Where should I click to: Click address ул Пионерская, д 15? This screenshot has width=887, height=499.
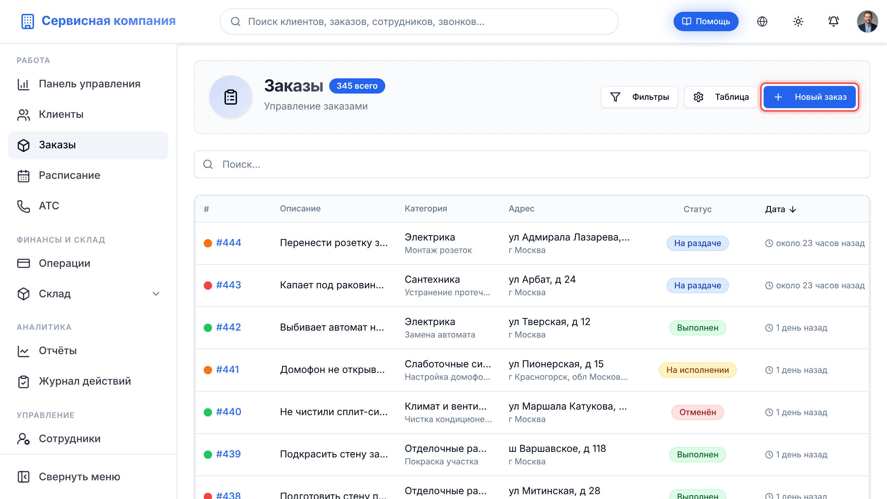coord(556,364)
